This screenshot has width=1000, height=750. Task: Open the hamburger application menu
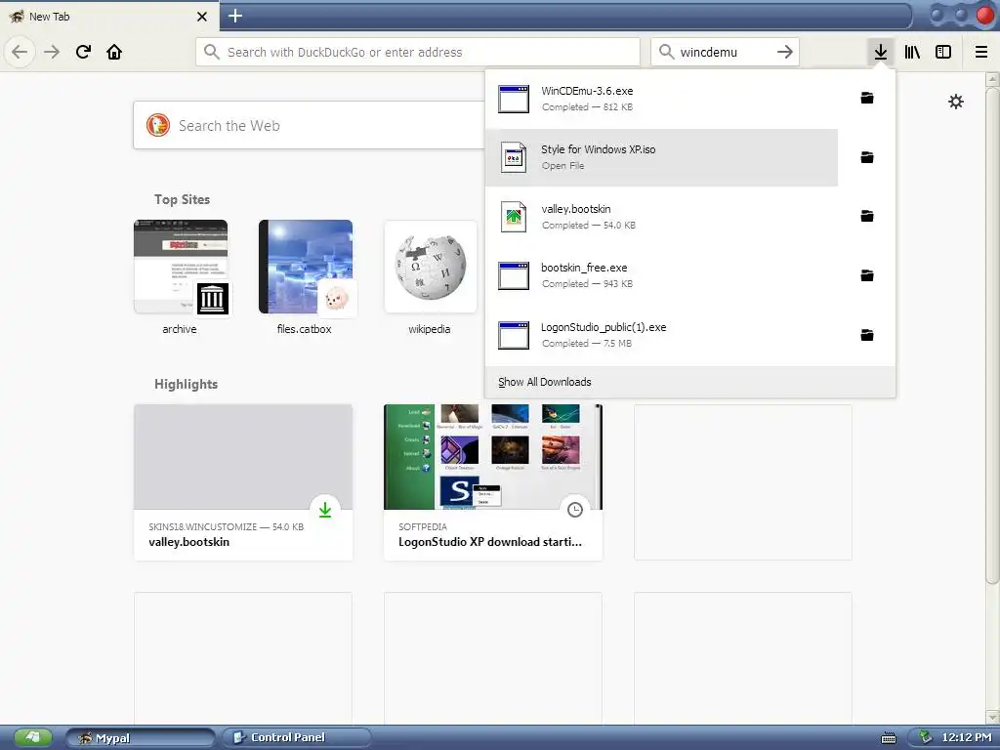981,52
